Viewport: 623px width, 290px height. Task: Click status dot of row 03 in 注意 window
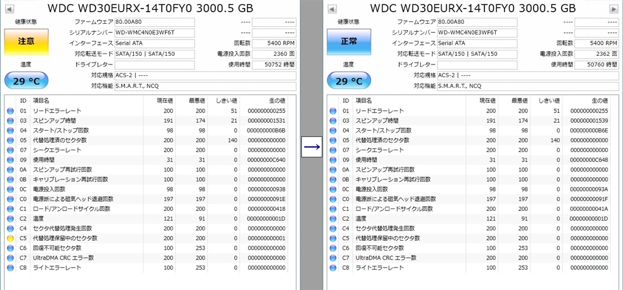click(x=10, y=121)
